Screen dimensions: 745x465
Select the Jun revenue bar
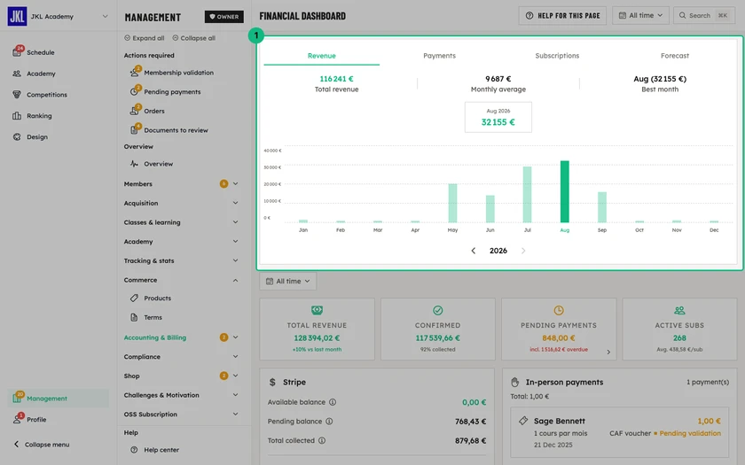click(490, 209)
